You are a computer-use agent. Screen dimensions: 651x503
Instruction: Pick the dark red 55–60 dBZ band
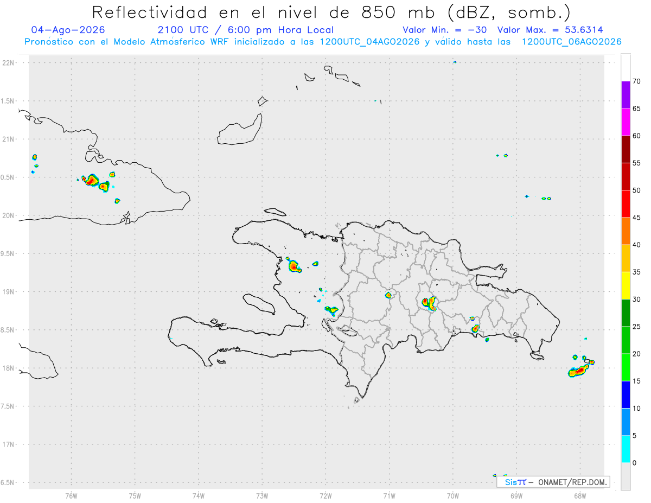click(626, 149)
